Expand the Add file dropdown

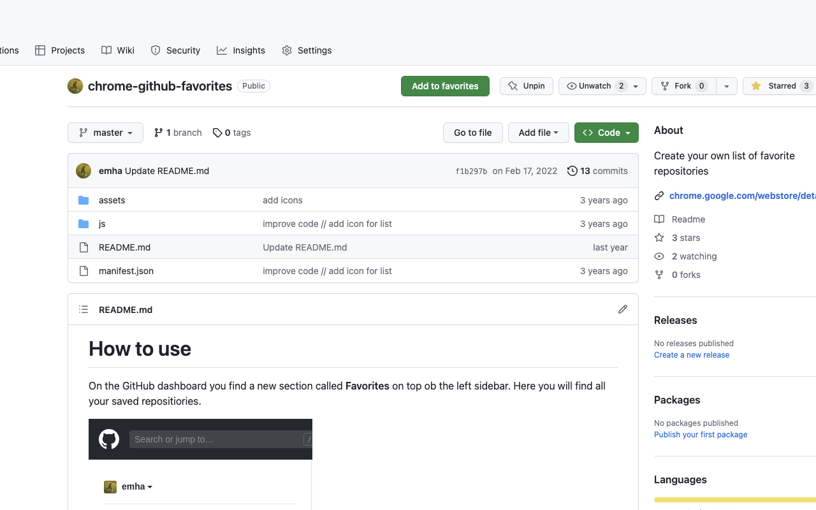pos(539,133)
